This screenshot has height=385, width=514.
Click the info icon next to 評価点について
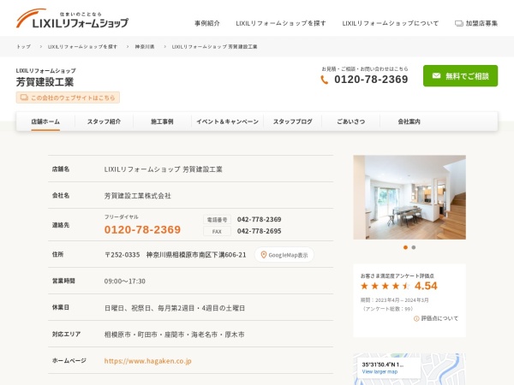pyautogui.click(x=416, y=318)
